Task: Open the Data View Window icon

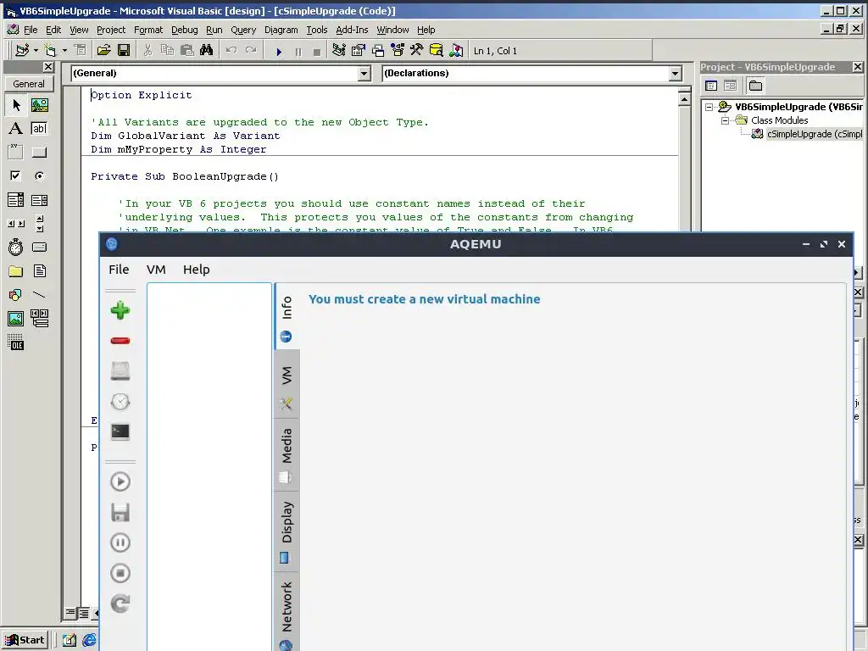Action: point(437,51)
